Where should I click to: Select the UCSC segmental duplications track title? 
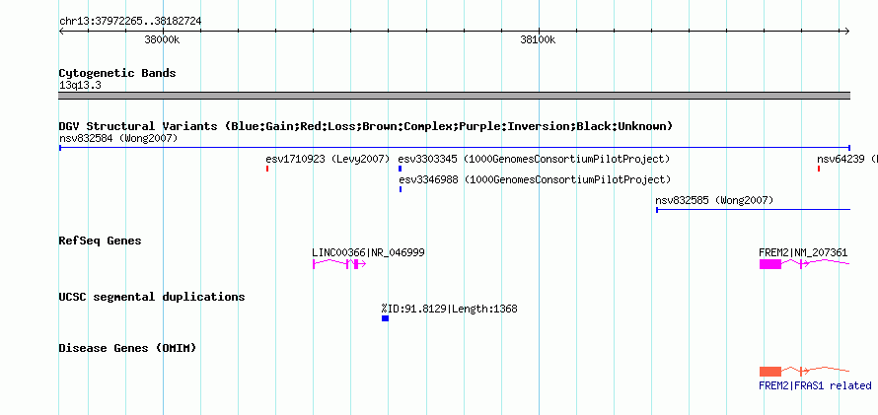click(152, 297)
